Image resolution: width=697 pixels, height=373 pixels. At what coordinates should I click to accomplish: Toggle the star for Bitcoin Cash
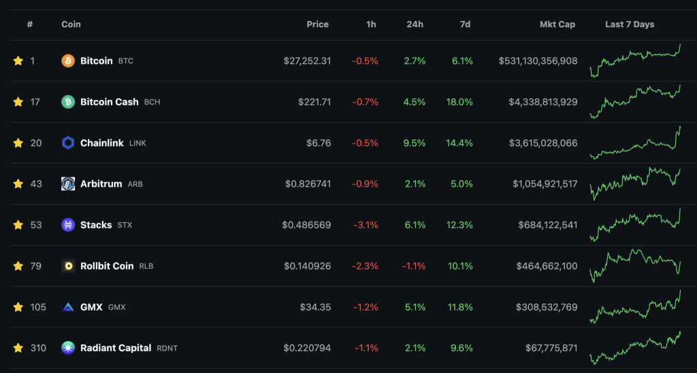[x=18, y=102]
